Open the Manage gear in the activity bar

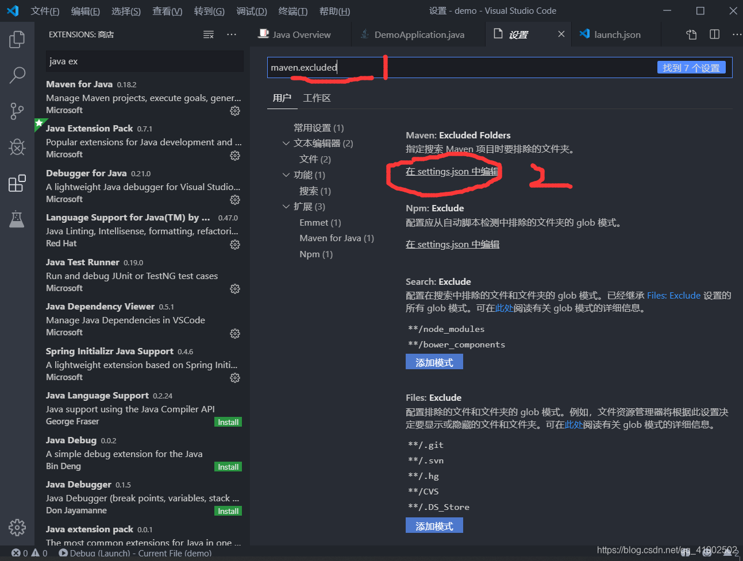point(17,527)
